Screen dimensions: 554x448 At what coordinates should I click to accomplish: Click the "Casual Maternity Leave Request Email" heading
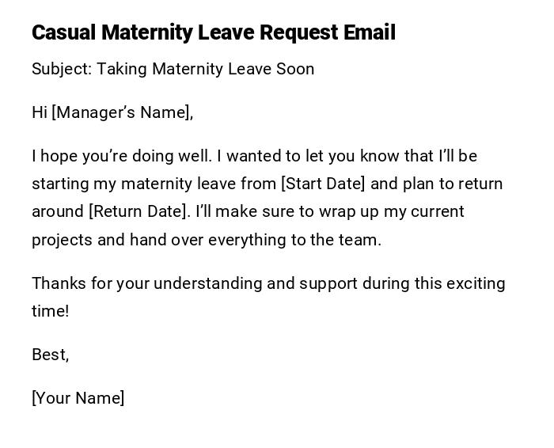tap(213, 32)
